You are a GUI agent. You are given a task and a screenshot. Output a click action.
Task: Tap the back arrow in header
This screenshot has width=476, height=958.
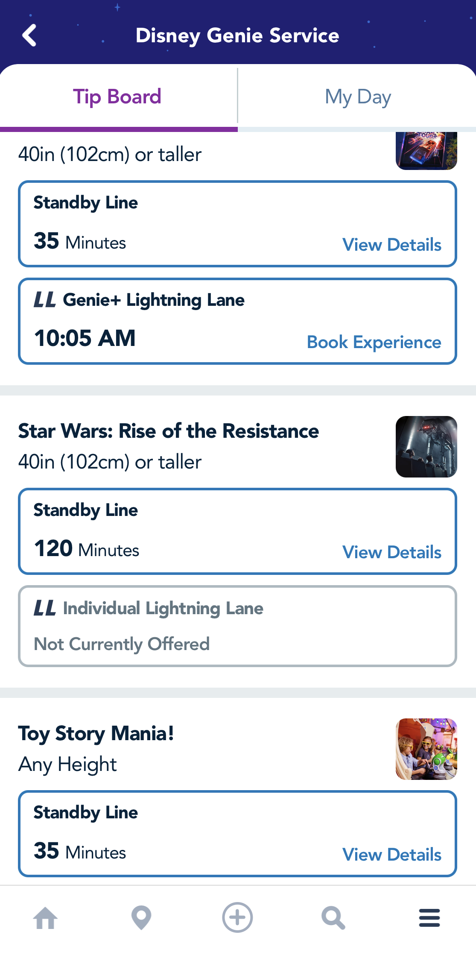(29, 35)
